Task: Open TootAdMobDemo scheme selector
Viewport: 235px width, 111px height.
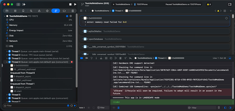Action: pos(121,4)
